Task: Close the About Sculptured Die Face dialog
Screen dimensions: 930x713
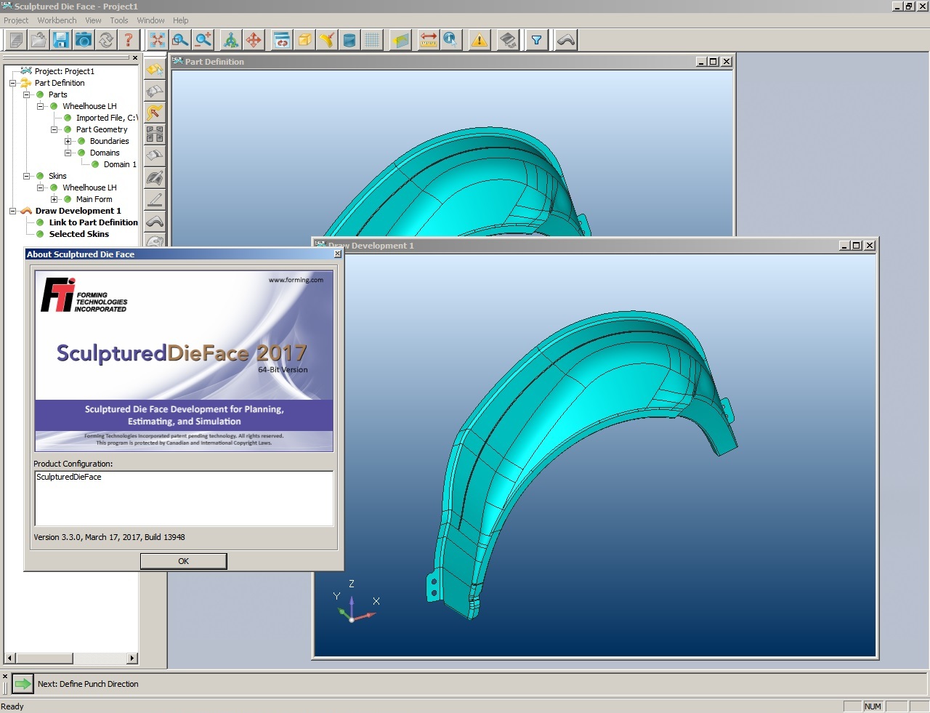Action: [x=337, y=254]
